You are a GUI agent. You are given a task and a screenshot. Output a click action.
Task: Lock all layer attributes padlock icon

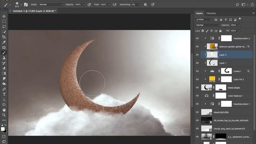point(220,31)
